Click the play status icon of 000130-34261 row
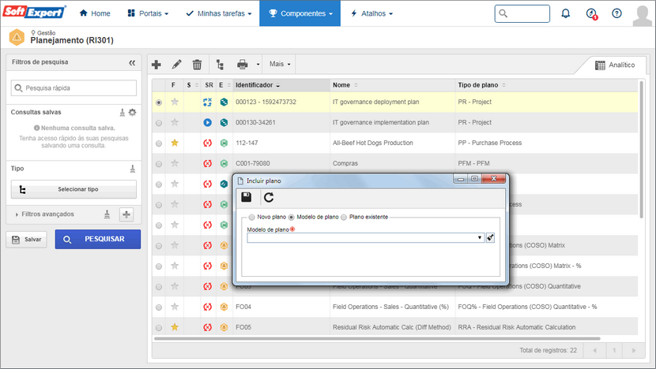Image resolution: width=656 pixels, height=369 pixels. click(208, 122)
